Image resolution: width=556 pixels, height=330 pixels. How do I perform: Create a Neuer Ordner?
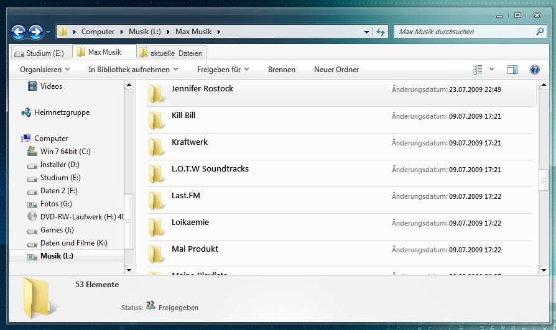[x=336, y=70]
